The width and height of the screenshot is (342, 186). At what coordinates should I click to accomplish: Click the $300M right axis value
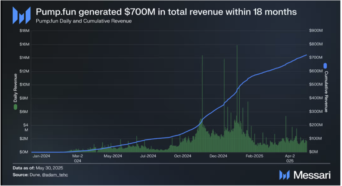[316, 112]
